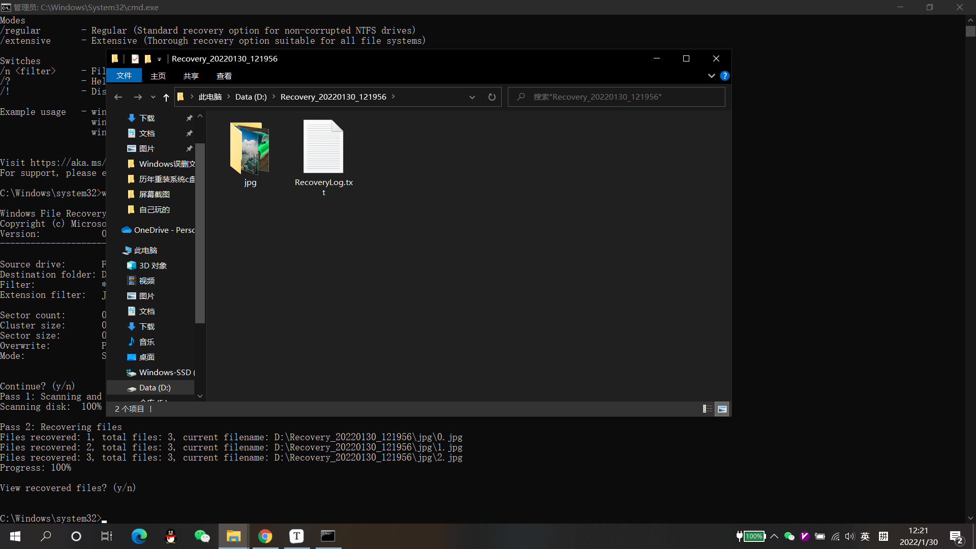Open address bar history dropdown
This screenshot has height=549, width=976.
point(472,97)
